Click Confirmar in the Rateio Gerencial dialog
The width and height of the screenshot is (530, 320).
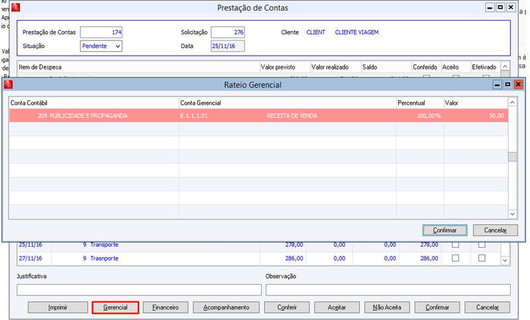[445, 230]
